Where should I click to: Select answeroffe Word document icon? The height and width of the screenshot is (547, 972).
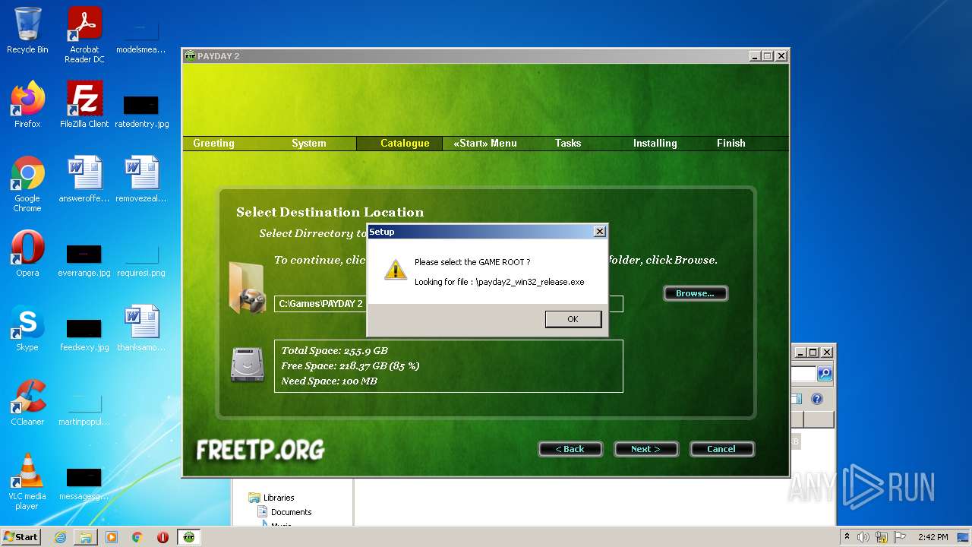[84, 179]
